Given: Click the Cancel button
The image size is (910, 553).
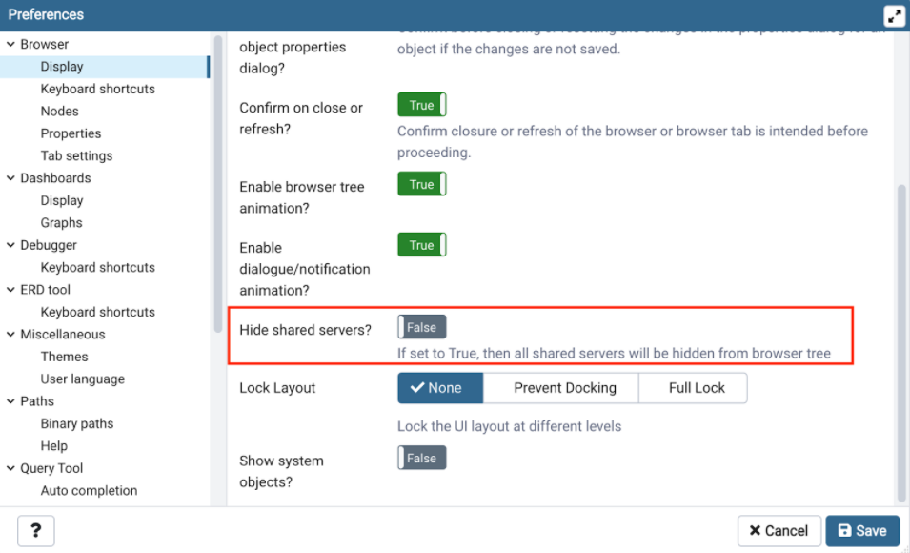Looking at the screenshot, I should coord(779,531).
